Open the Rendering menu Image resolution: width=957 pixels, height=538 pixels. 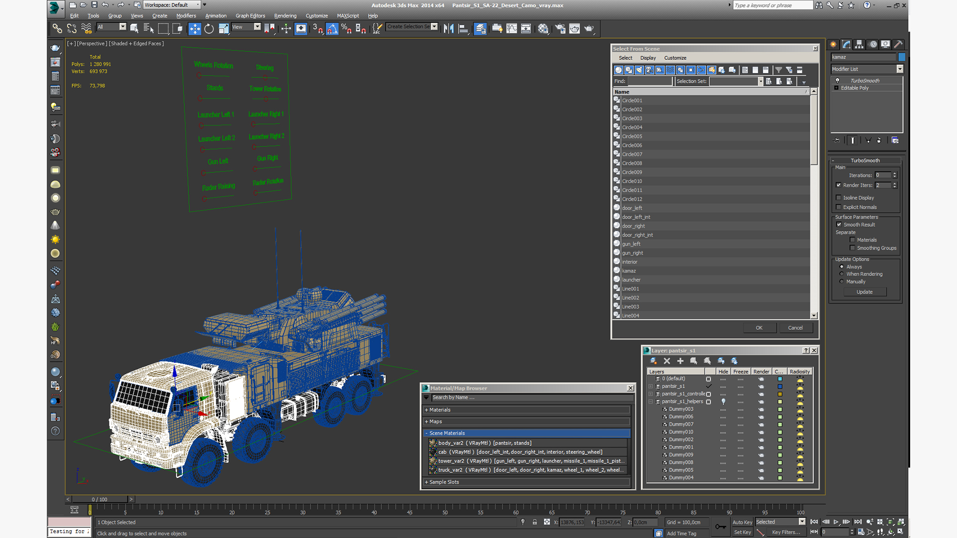coord(285,16)
